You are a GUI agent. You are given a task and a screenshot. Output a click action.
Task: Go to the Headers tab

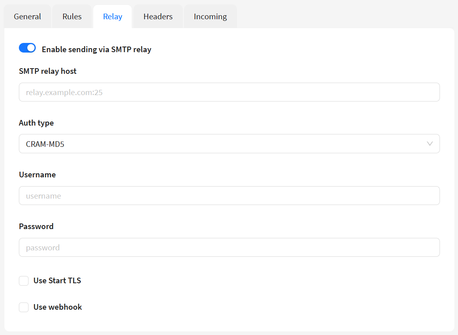pos(158,16)
